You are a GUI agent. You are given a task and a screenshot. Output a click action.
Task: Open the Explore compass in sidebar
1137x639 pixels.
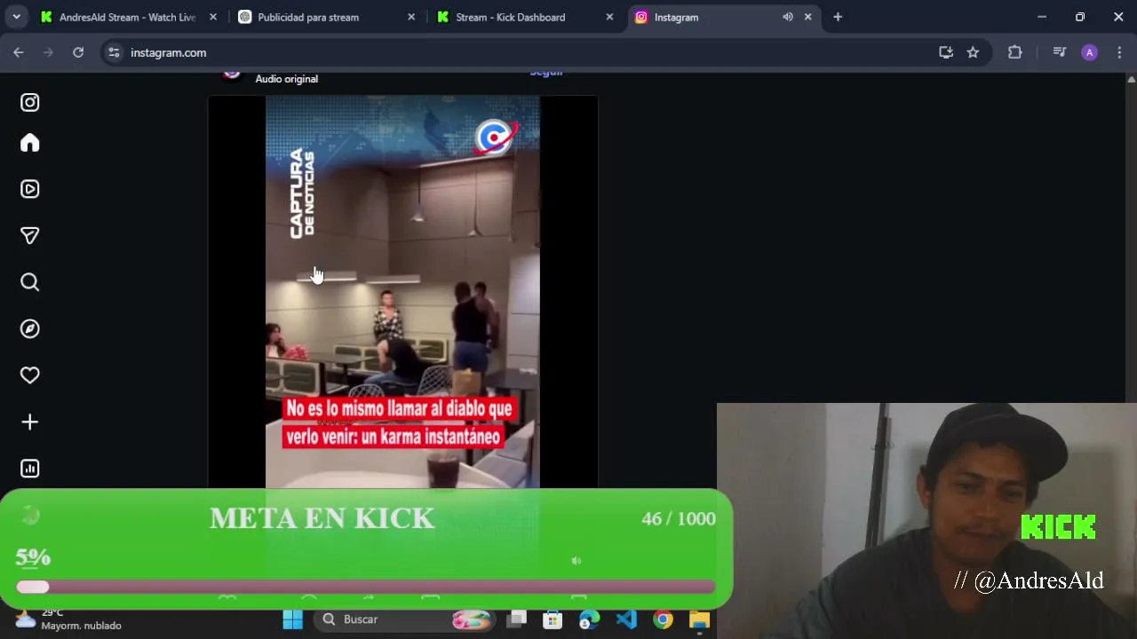(30, 328)
